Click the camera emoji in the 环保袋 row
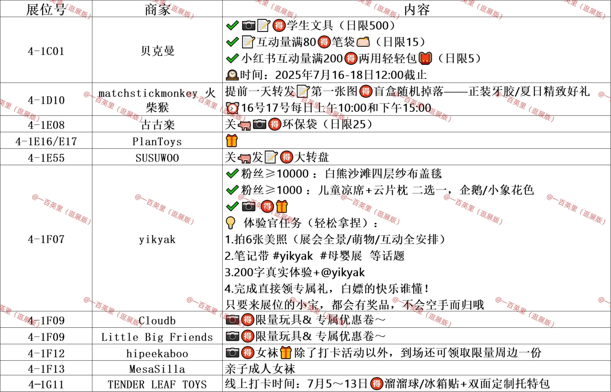Image resolution: width=611 pixels, height=392 pixels. [x=260, y=124]
